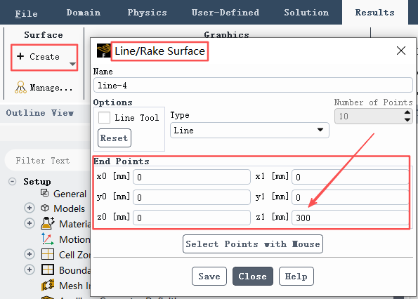Click the Boundary Conditions grid icon
Viewport: 418px width, 299px height.
(x=48, y=270)
